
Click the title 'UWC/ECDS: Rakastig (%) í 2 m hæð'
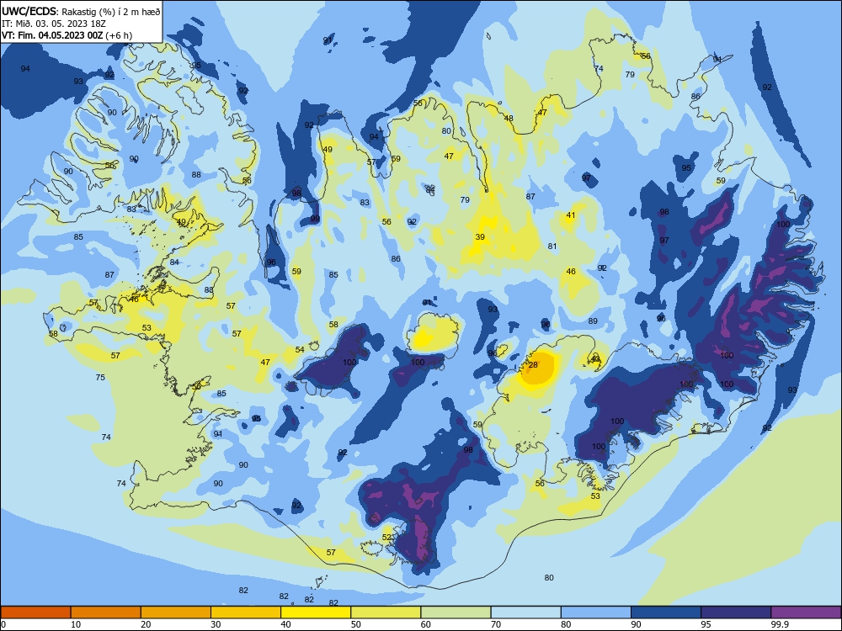point(81,11)
